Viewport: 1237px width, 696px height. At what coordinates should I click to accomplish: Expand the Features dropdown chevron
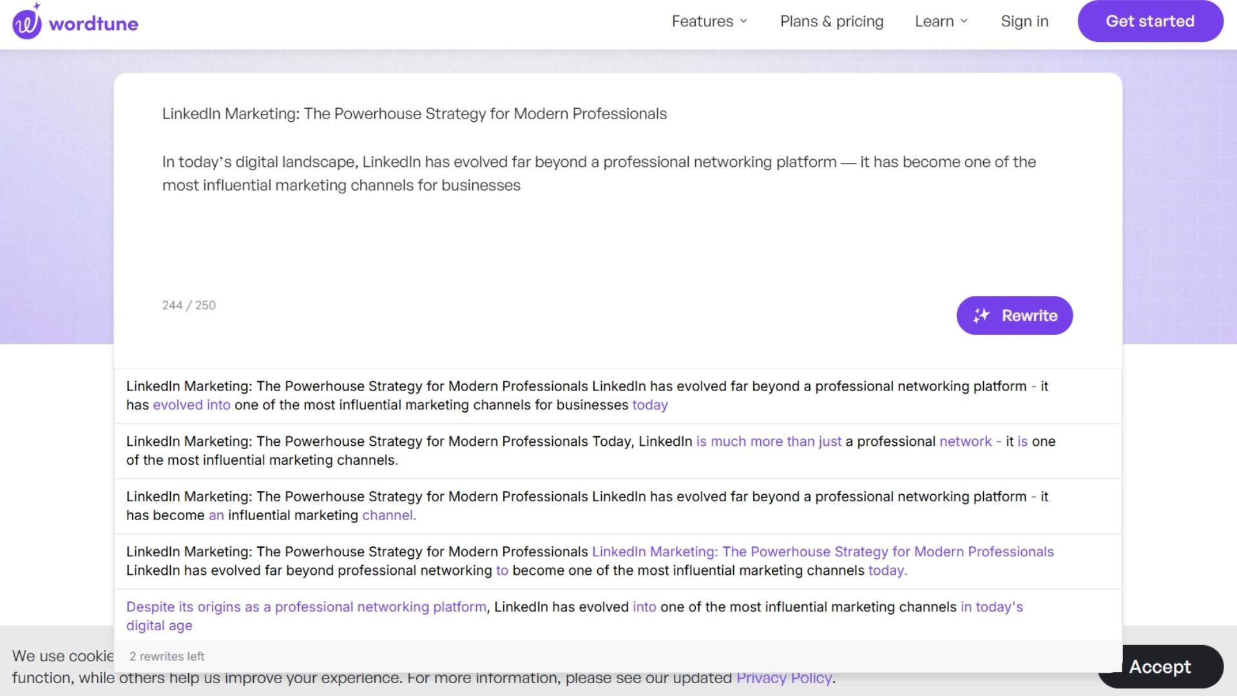(743, 21)
